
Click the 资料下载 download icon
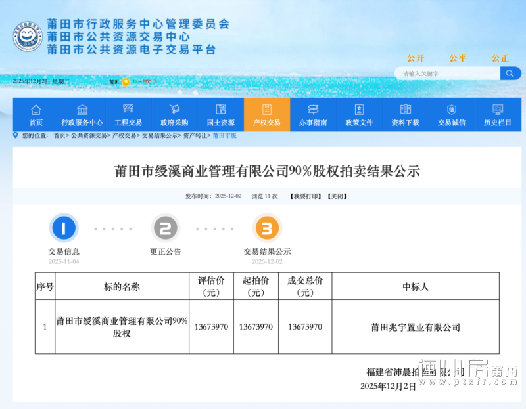pyautogui.click(x=405, y=108)
